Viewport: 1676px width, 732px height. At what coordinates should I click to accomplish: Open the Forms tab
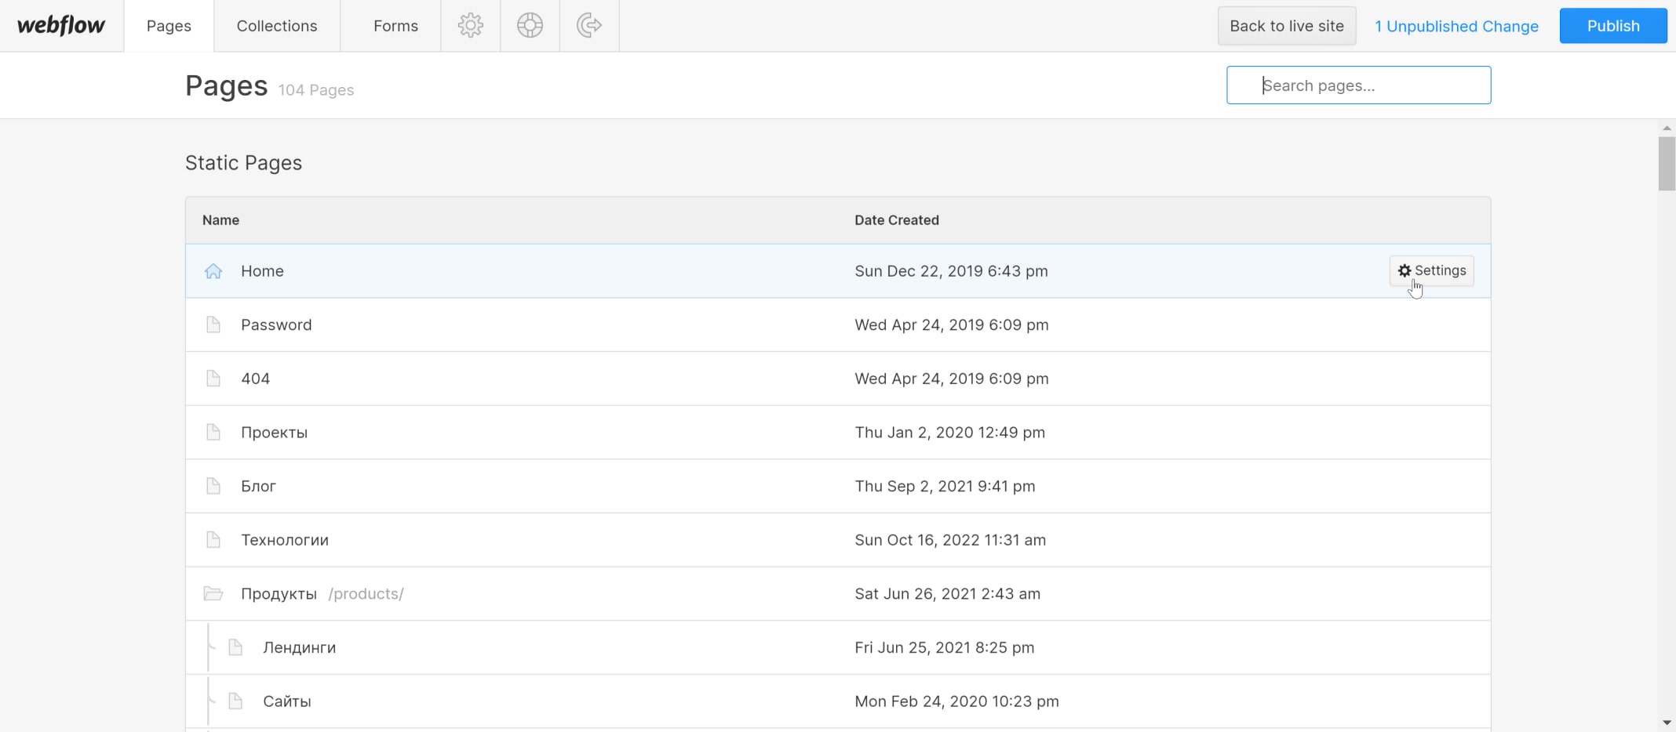395,26
